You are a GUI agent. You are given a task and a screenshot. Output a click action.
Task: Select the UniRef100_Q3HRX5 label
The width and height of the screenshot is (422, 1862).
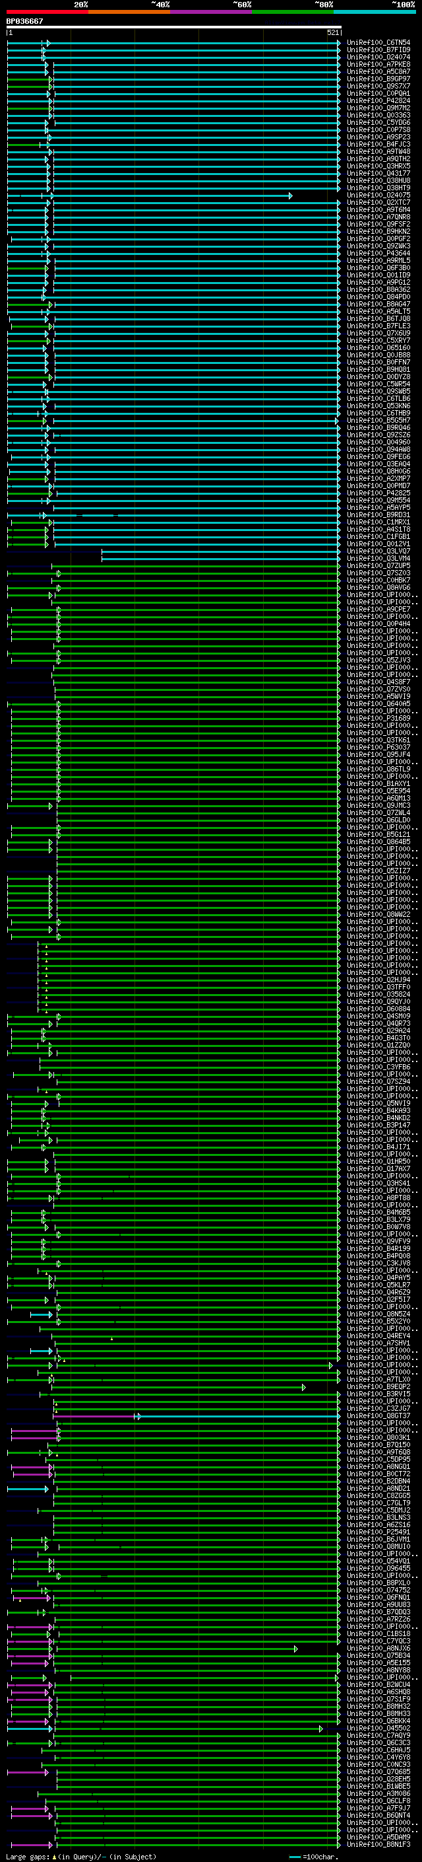pyautogui.click(x=378, y=166)
